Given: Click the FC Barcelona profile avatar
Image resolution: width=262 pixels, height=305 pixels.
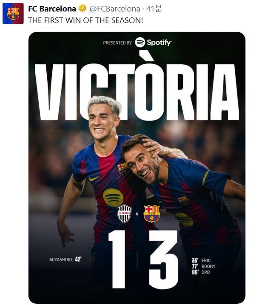Looking at the screenshot, I should (x=13, y=14).
